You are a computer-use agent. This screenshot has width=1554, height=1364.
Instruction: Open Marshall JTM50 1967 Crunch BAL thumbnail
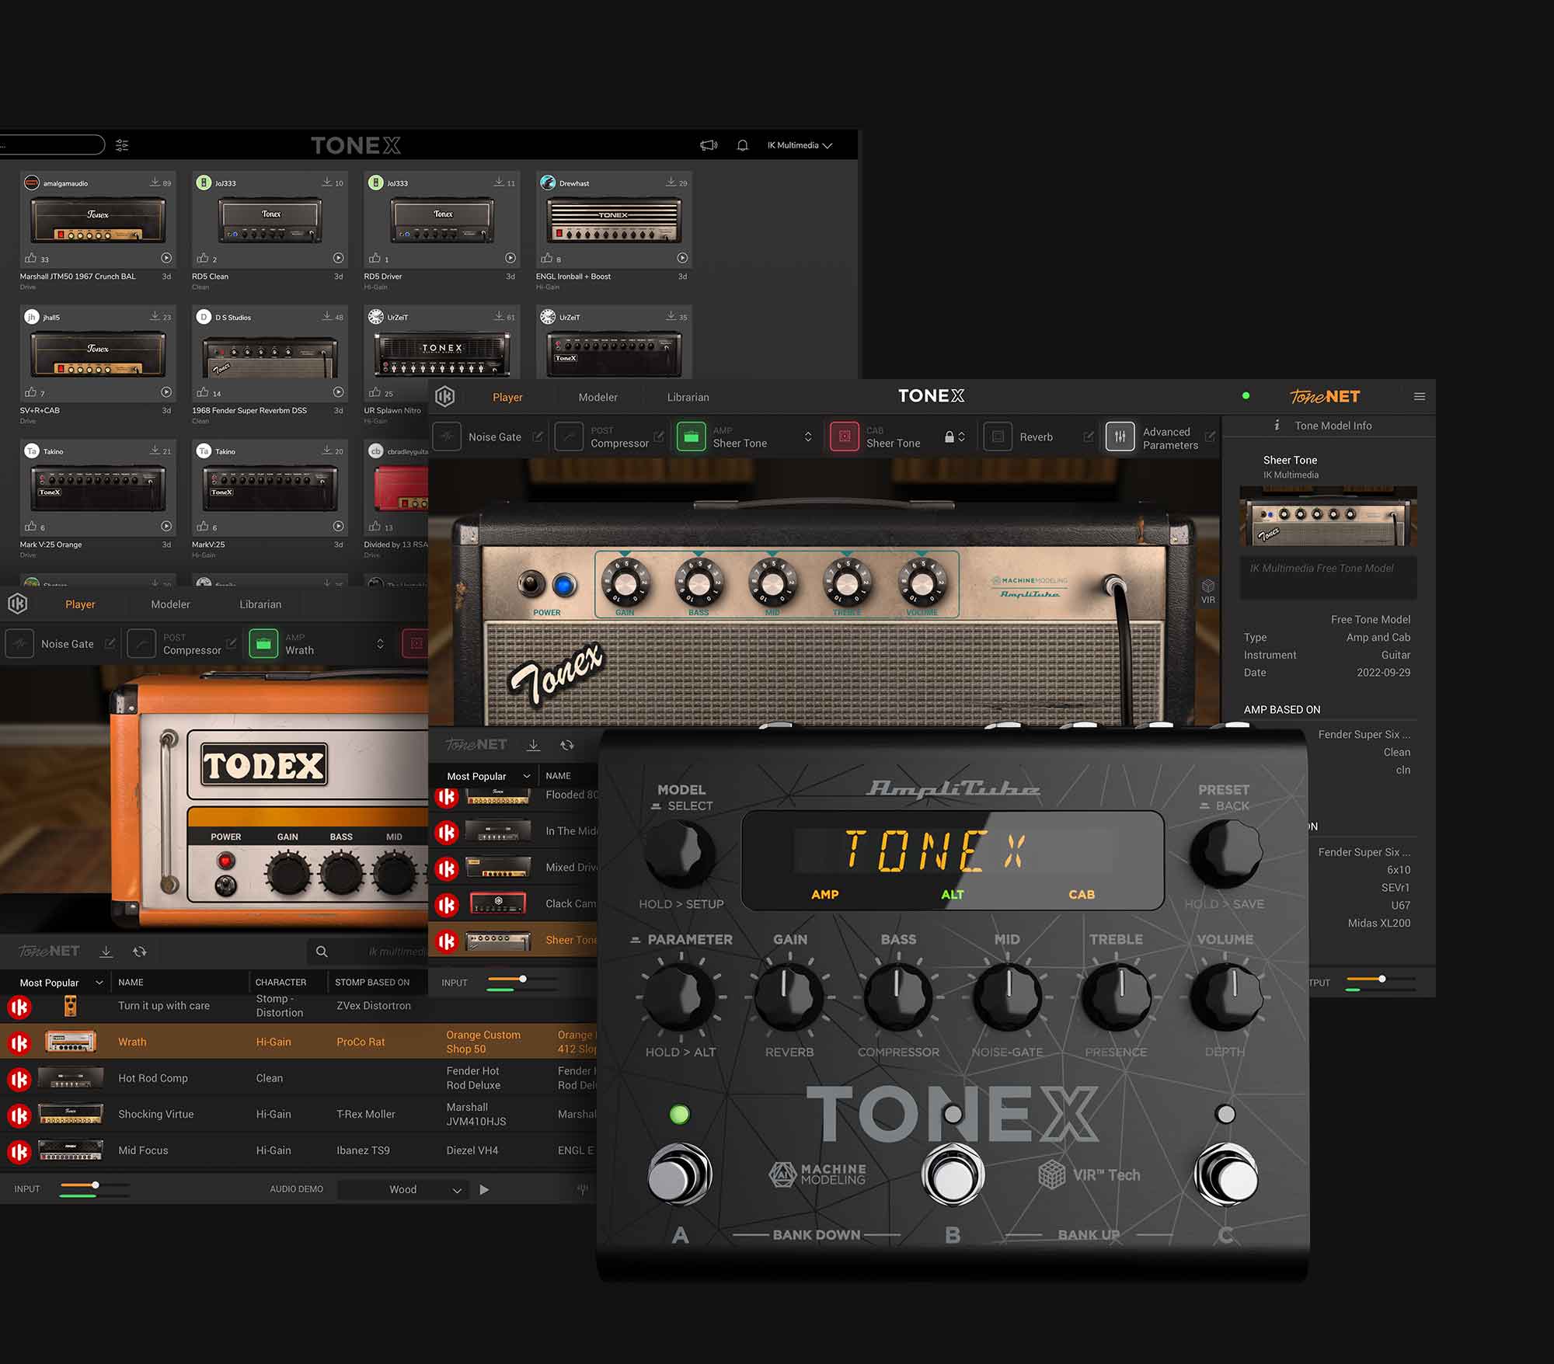point(98,221)
